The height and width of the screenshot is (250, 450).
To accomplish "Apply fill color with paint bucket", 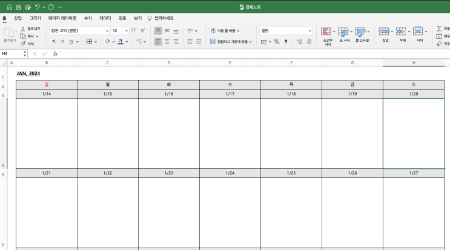I will point(108,41).
